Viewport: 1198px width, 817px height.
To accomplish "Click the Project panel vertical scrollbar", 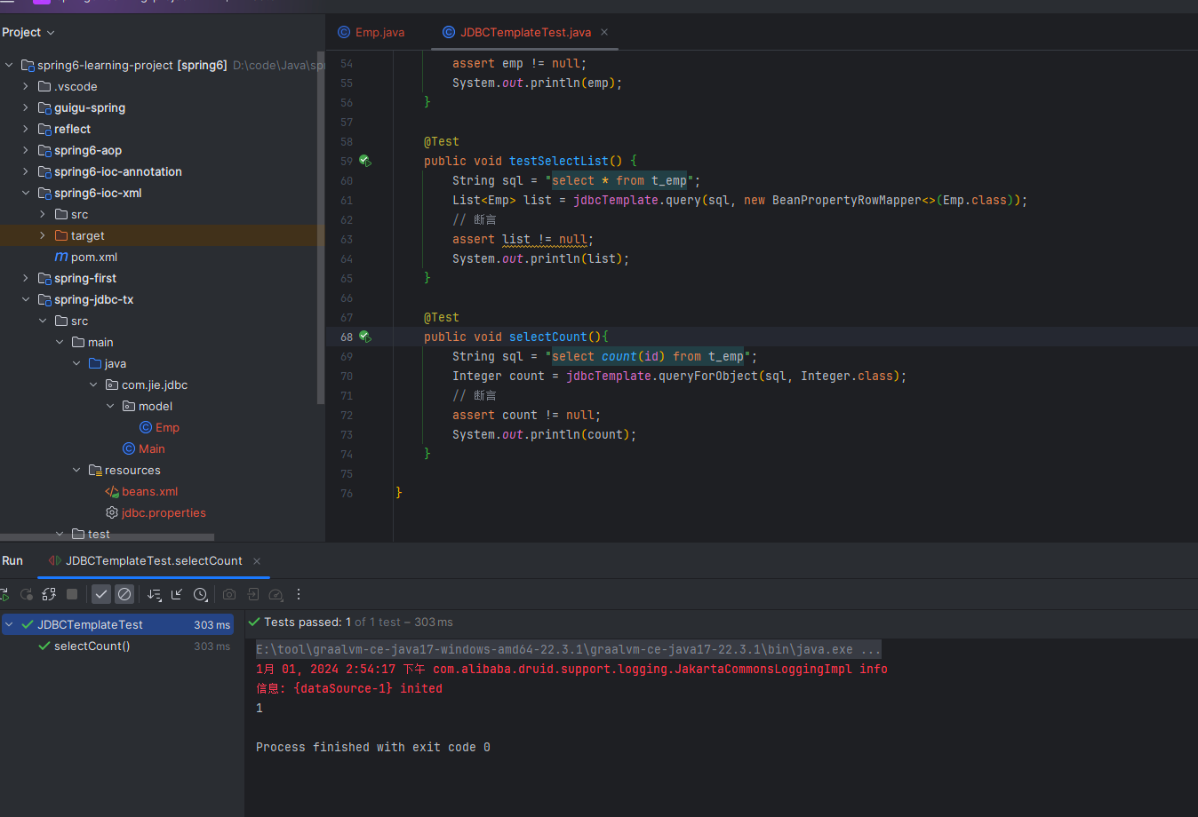I will 321,227.
